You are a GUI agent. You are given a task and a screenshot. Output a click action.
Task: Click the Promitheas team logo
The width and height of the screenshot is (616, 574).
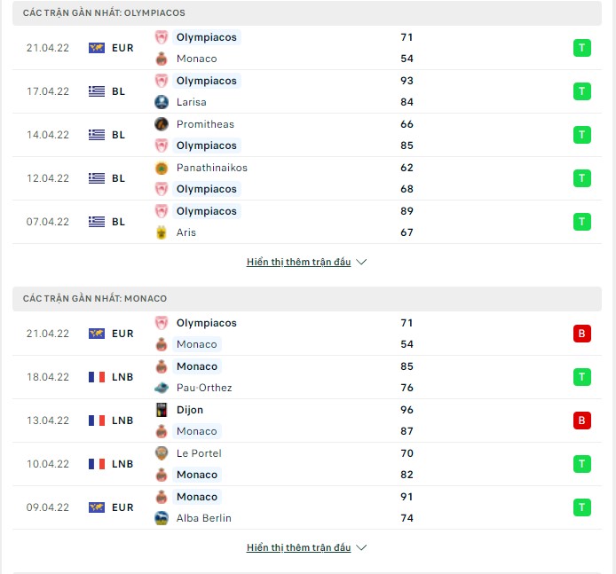click(161, 124)
